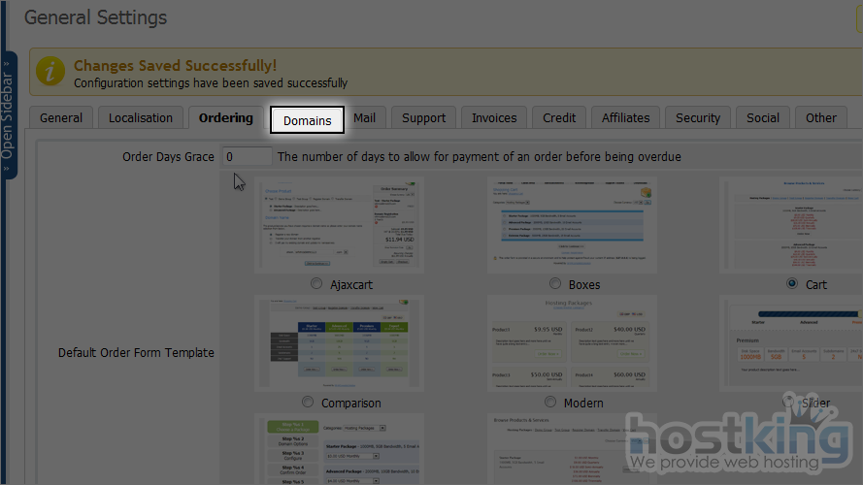Click the Boxes template preview thumbnail

click(572, 224)
